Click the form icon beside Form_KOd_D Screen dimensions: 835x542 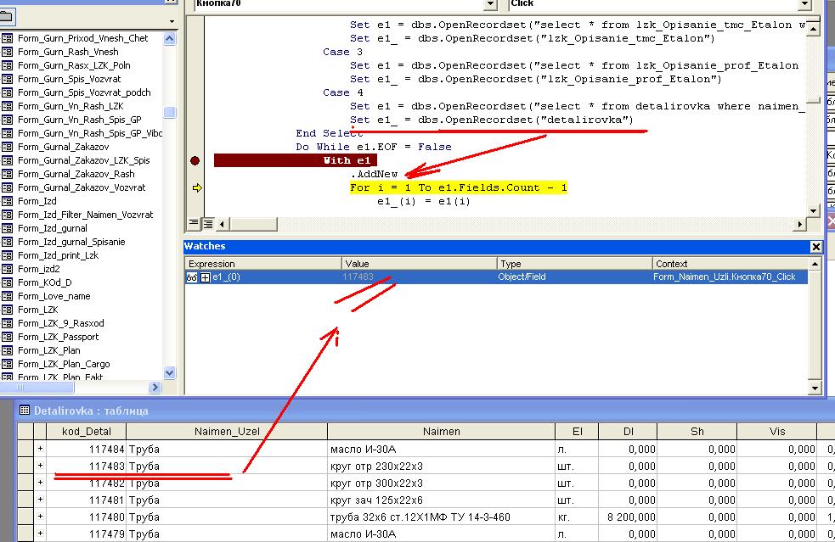point(7,282)
